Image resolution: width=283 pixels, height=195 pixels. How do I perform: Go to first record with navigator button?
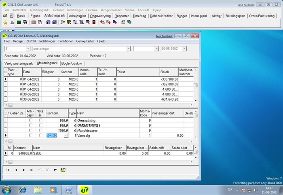click(x=8, y=170)
